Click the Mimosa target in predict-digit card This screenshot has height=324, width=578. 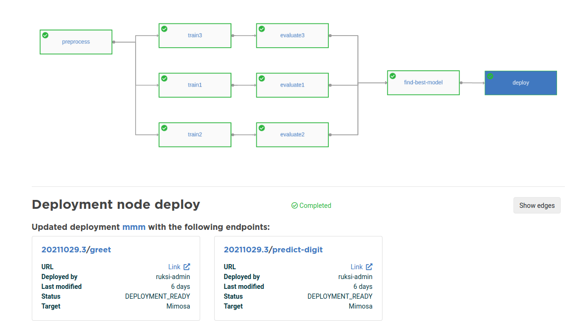coord(361,306)
